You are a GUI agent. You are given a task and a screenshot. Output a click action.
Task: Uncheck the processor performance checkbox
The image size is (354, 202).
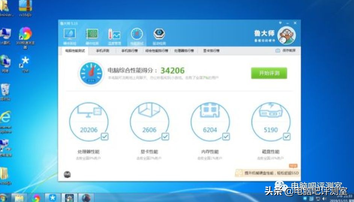click(x=104, y=136)
